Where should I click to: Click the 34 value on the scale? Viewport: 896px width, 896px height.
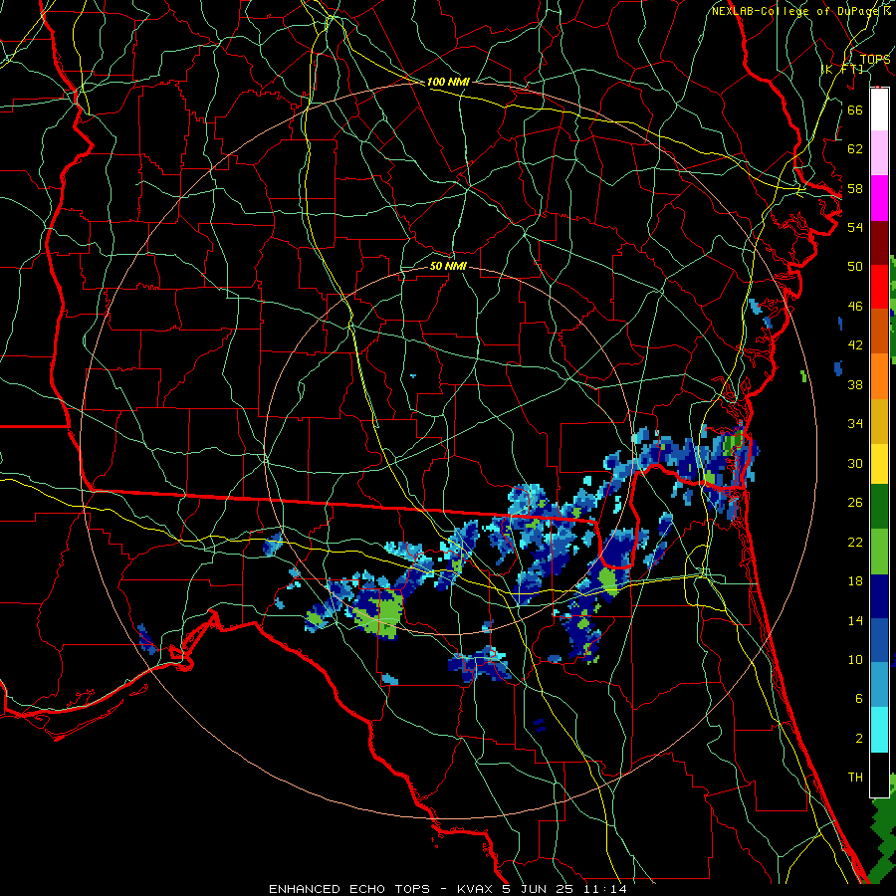[855, 424]
